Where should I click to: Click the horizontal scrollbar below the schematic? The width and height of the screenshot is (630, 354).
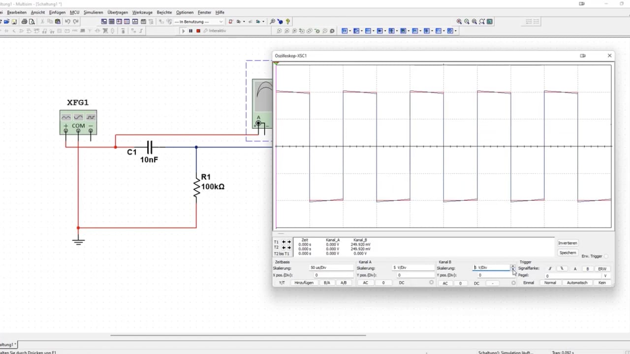(238, 335)
